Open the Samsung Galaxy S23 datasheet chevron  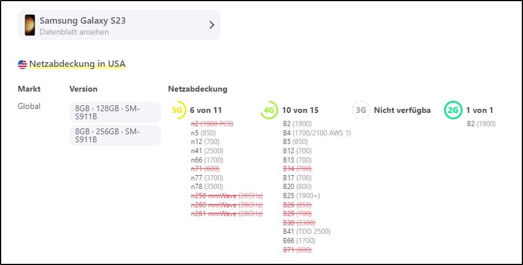click(x=211, y=25)
